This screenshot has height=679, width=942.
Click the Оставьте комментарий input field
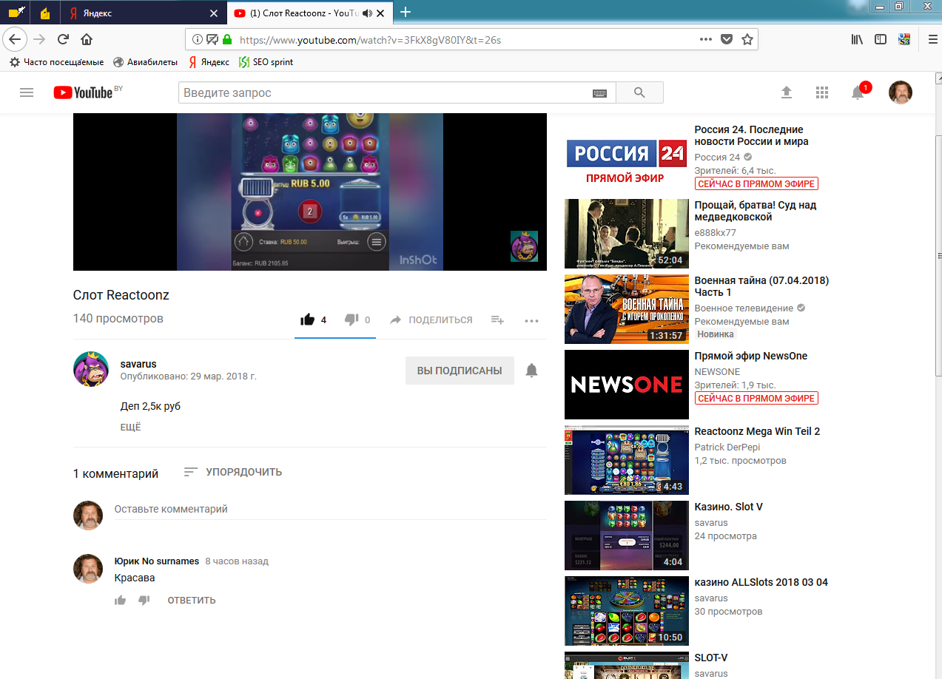(x=329, y=510)
